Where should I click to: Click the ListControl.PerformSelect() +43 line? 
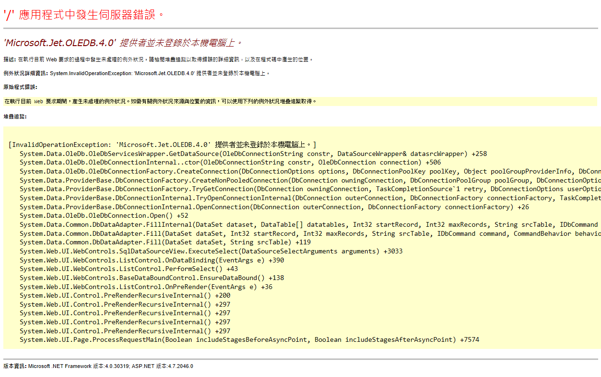[x=129, y=269]
